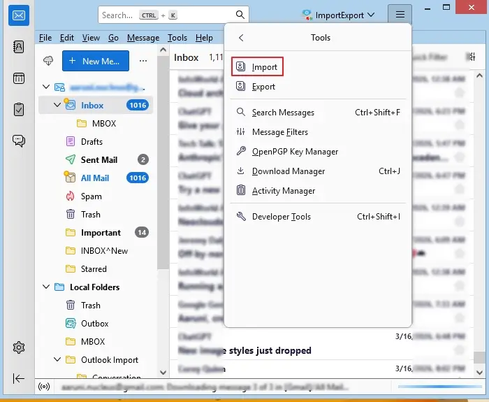Open the File menu

(x=45, y=38)
